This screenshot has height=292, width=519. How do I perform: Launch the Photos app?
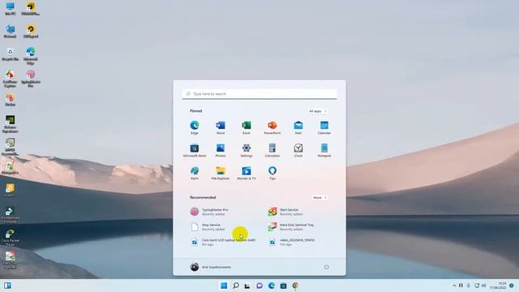tap(221, 150)
